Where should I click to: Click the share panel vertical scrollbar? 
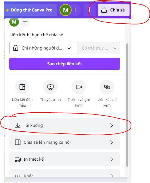[x=127, y=105]
